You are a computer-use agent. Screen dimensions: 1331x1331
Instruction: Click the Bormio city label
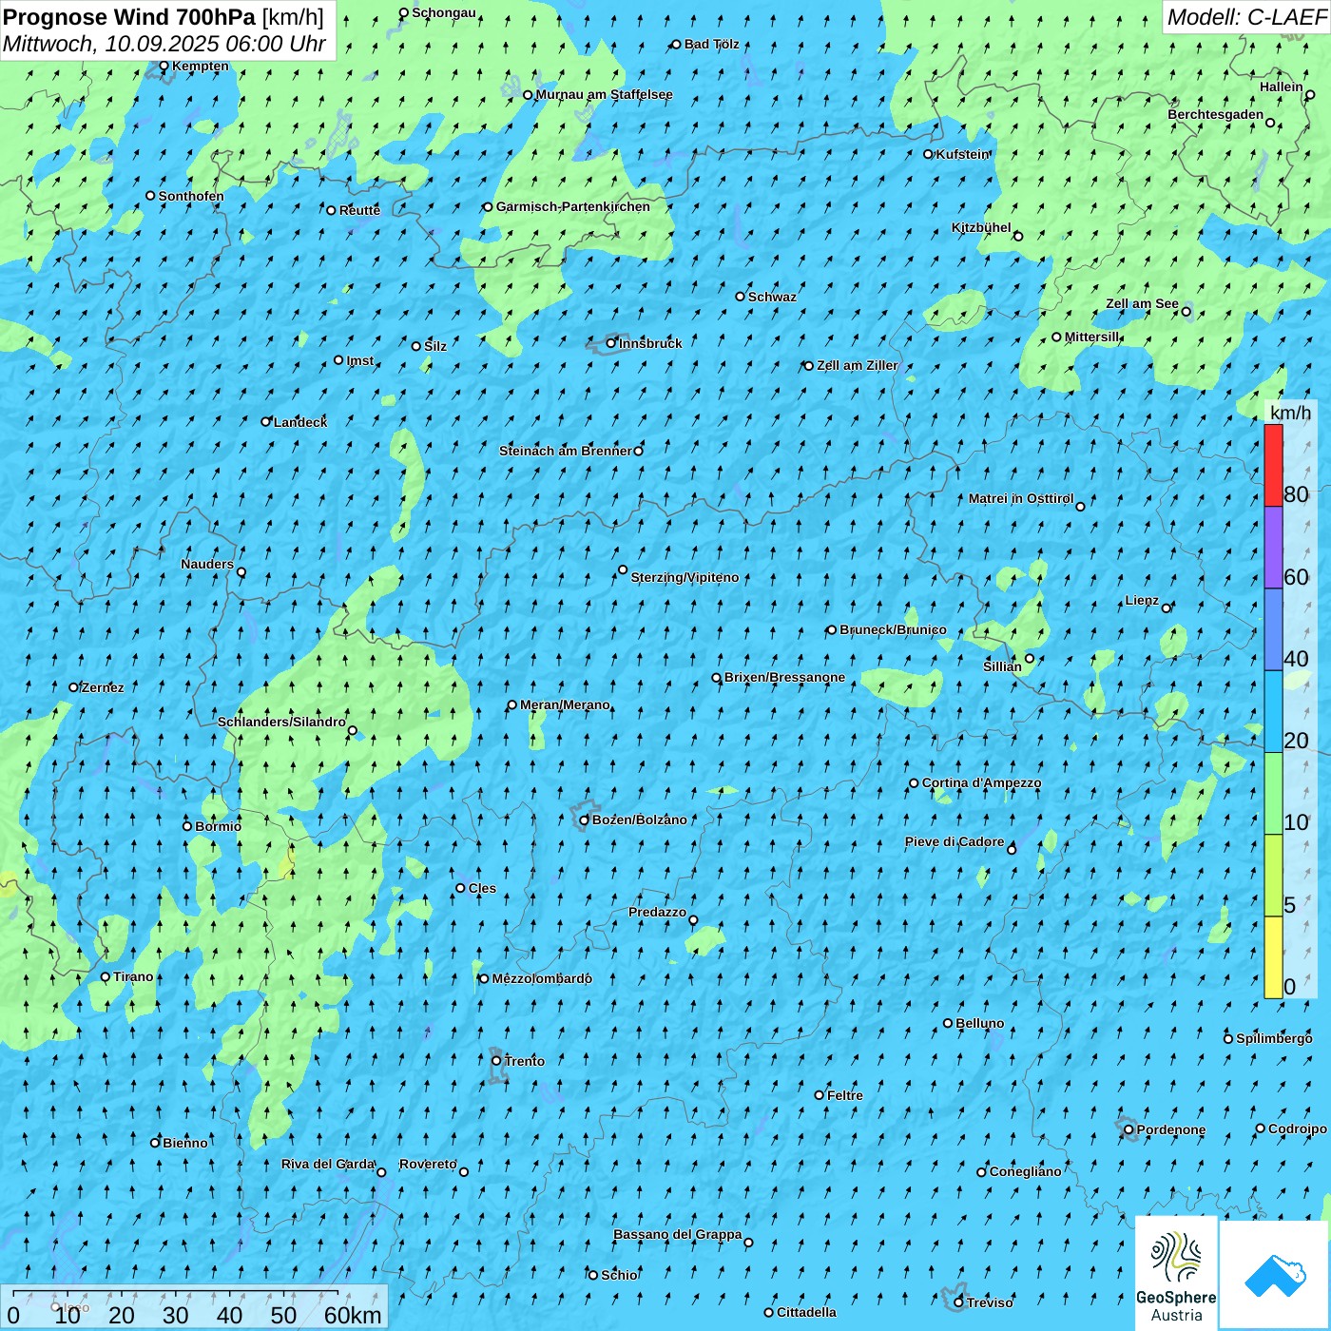(218, 826)
